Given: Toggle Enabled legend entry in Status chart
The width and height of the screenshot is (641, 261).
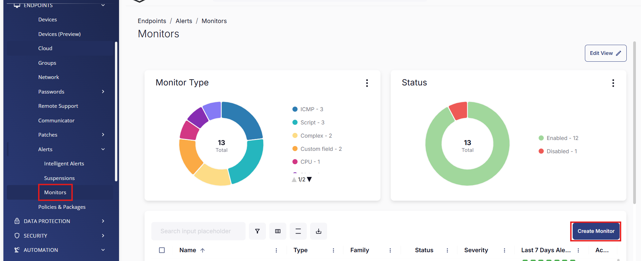Looking at the screenshot, I should coord(558,138).
